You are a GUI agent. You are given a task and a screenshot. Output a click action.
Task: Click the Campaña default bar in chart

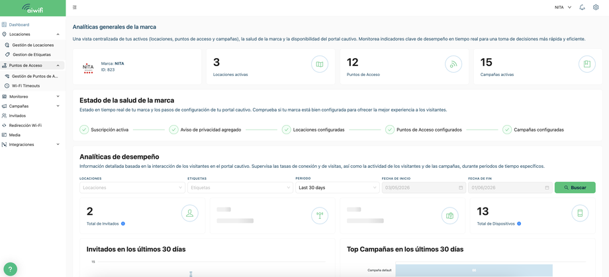pos(474,270)
